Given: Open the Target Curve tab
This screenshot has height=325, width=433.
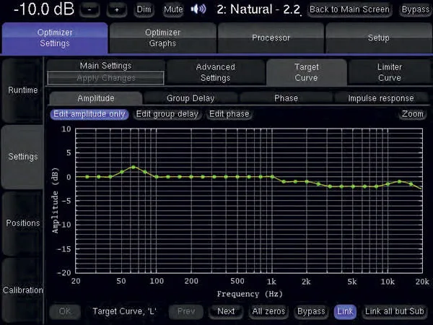Looking at the screenshot, I should point(306,72).
